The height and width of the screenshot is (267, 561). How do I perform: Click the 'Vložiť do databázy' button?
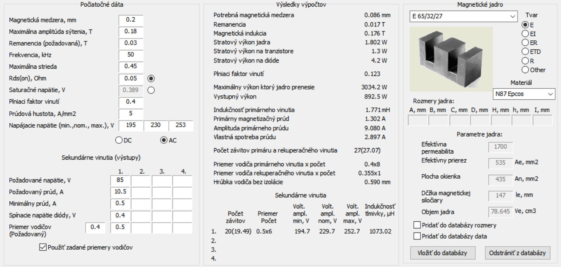(442, 253)
